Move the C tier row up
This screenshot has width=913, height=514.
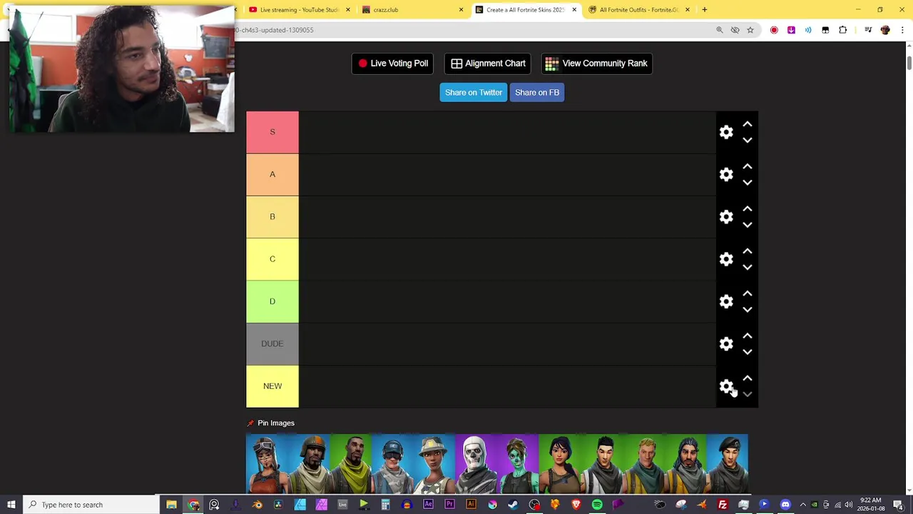[x=747, y=251]
